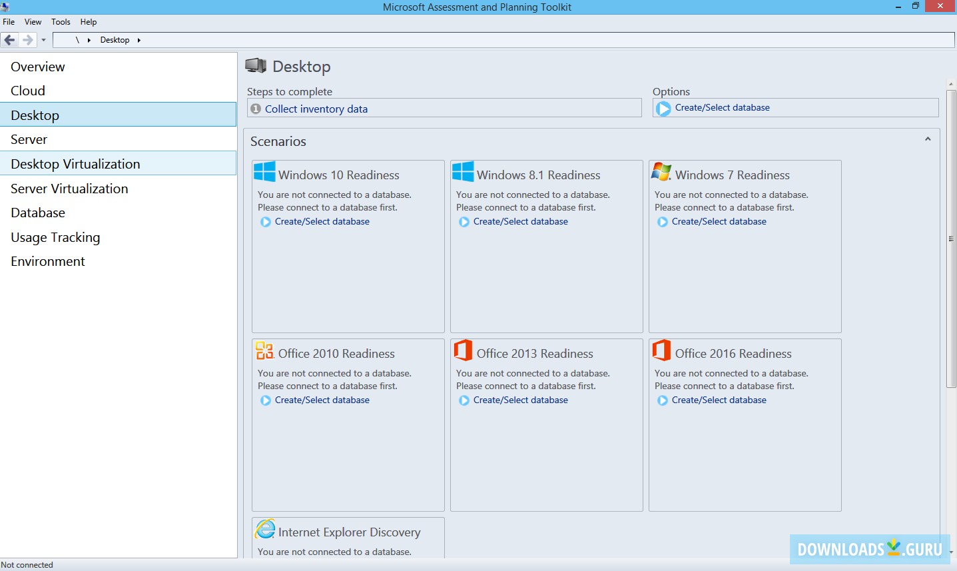Screen dimensions: 957x571
Task: Open the navigation history dropdown arrow
Action: coord(43,40)
